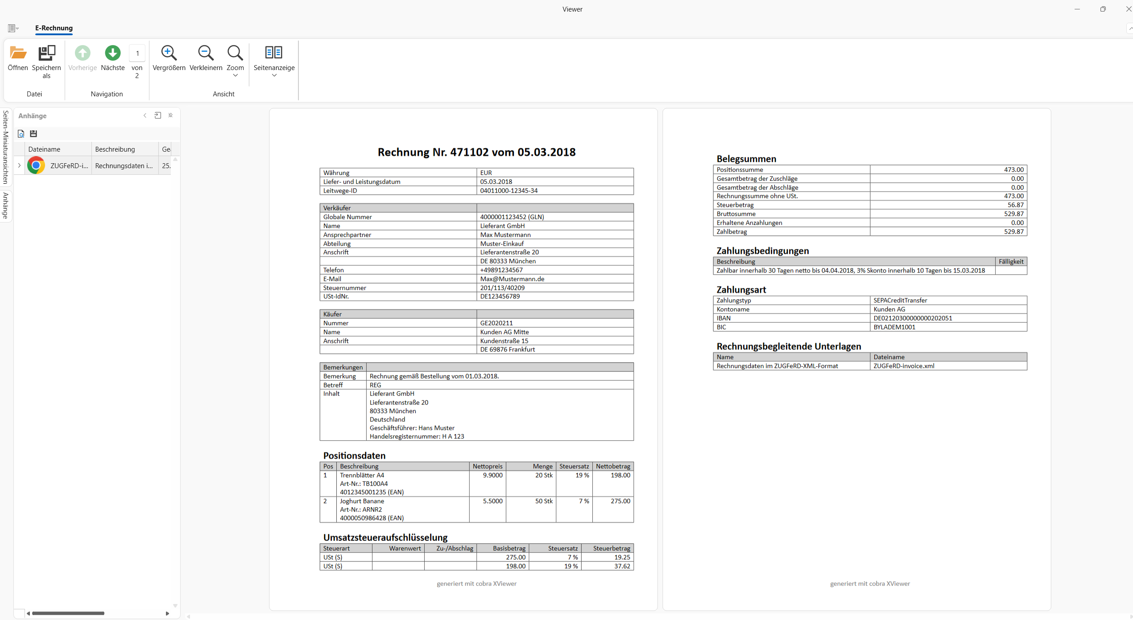
Task: Click the USt-IdNr. value DE123456789
Action: [x=500, y=297]
